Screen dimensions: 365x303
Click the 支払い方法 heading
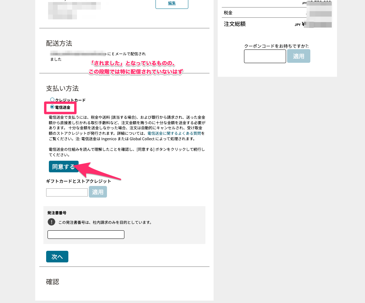pyautogui.click(x=63, y=88)
